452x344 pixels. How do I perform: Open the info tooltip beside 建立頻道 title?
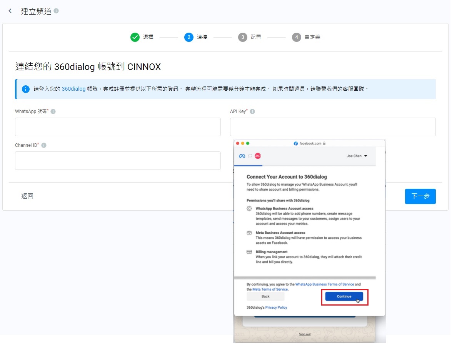pyautogui.click(x=56, y=11)
